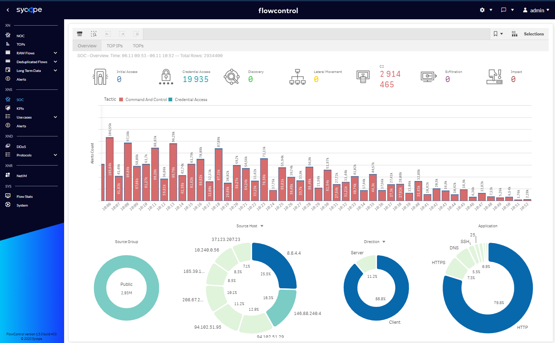Click the zoom selection toolbar icon
The width and height of the screenshot is (555, 343).
tap(94, 34)
